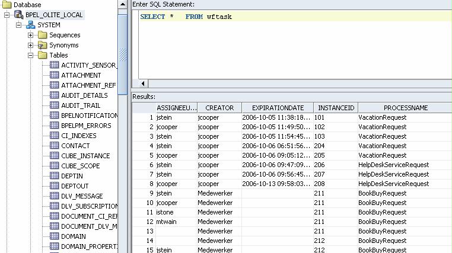Click the BPELPM_ERRORS table icon
Viewport: 452px width, 253px height.
tap(54, 125)
